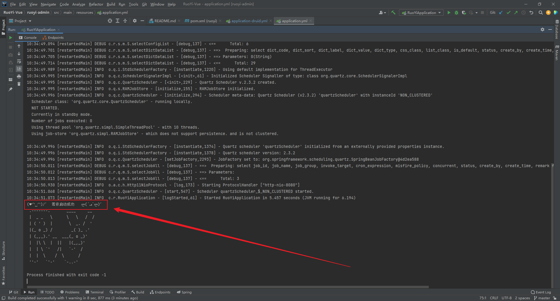
Task: Open Run panel settings gear
Action: (542, 29)
